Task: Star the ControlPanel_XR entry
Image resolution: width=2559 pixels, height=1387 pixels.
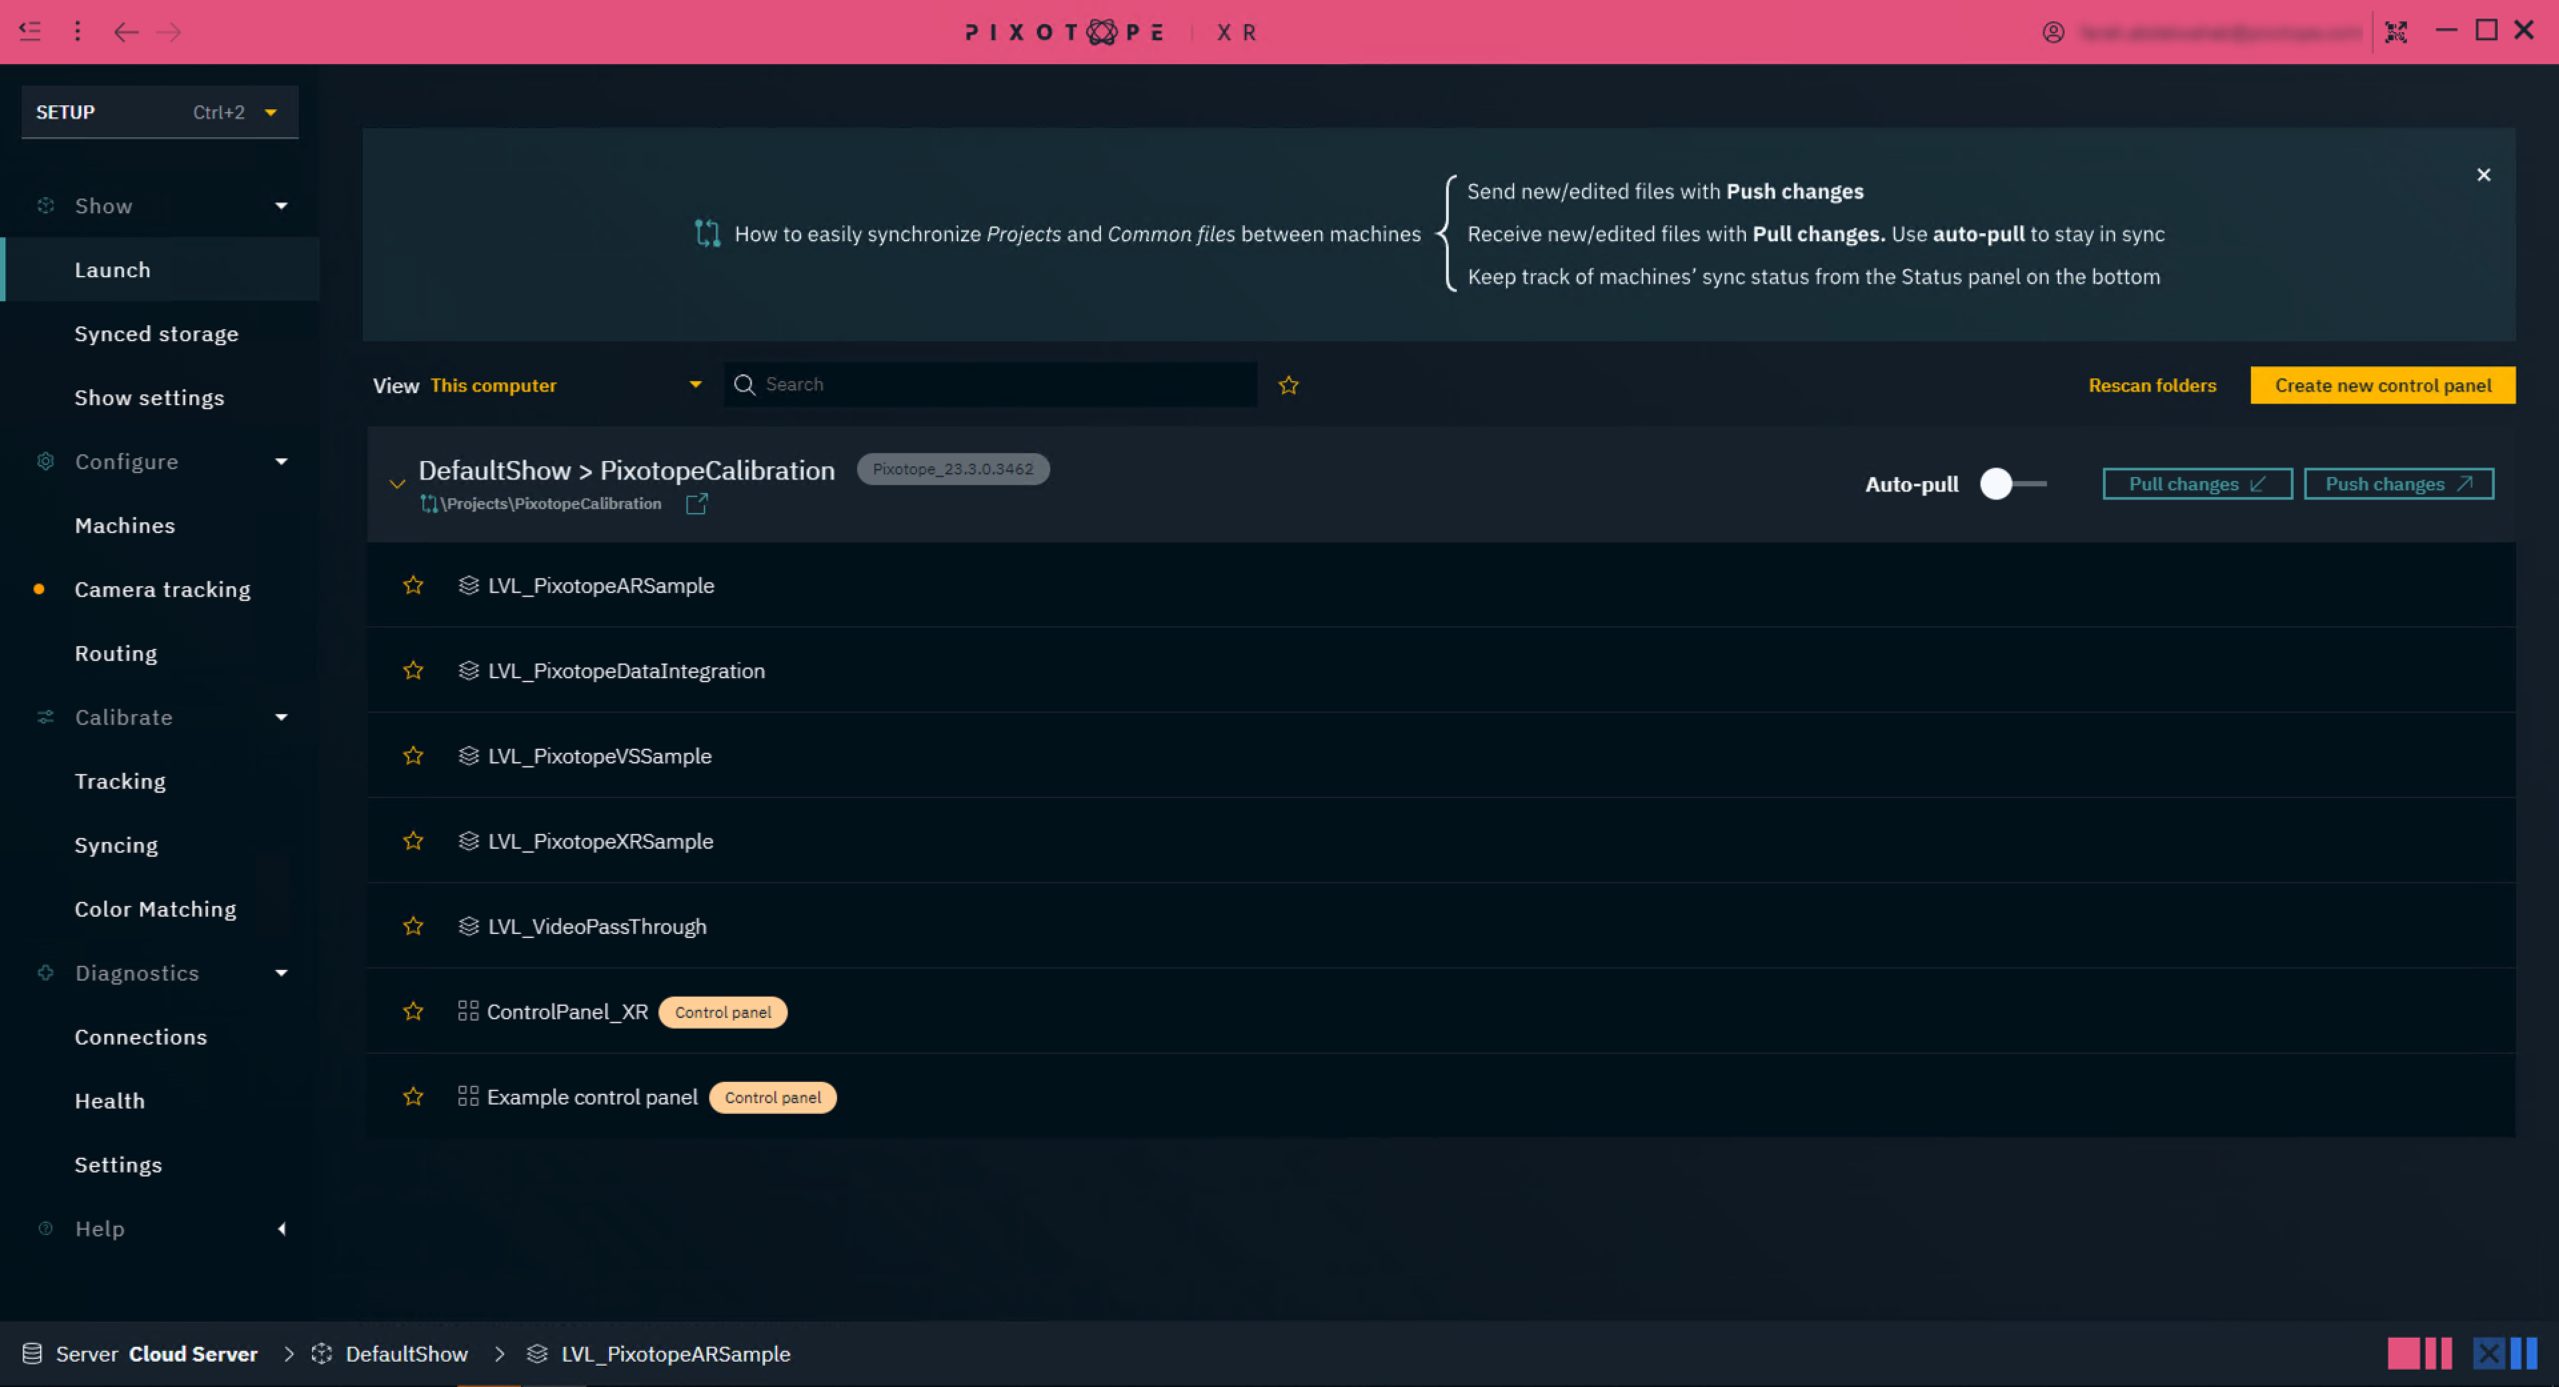Action: coord(413,1012)
